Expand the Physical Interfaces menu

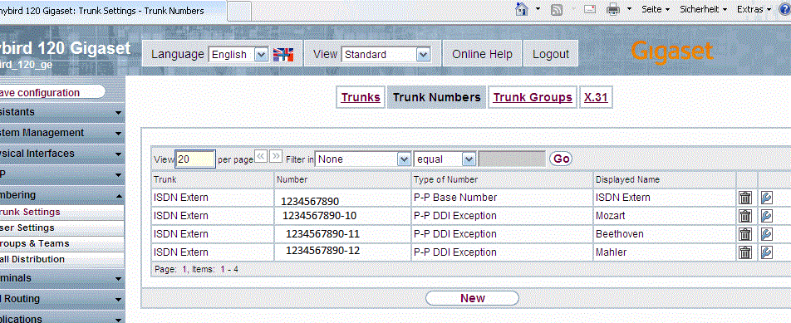62,153
